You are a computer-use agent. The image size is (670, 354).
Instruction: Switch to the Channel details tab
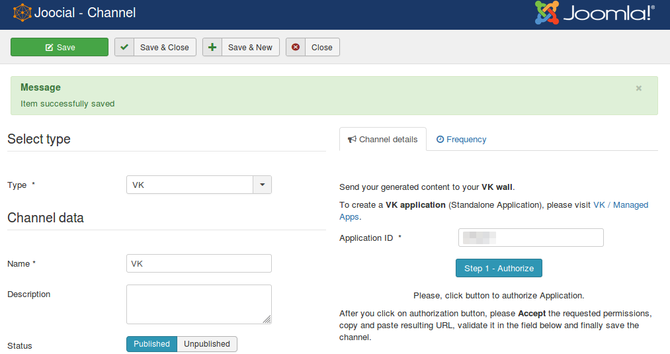pos(383,140)
